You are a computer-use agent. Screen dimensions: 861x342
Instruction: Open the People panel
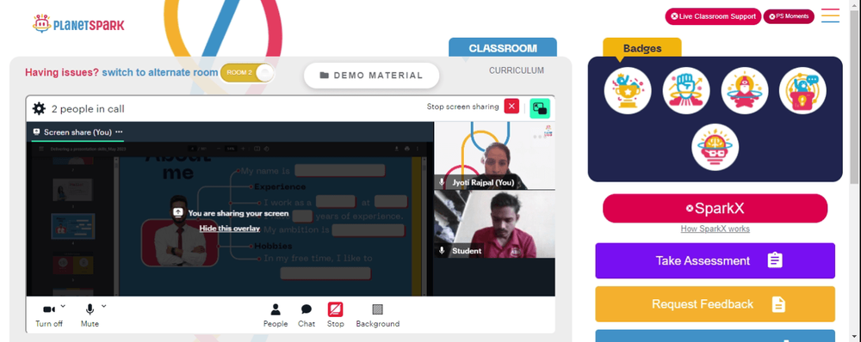[x=276, y=315]
